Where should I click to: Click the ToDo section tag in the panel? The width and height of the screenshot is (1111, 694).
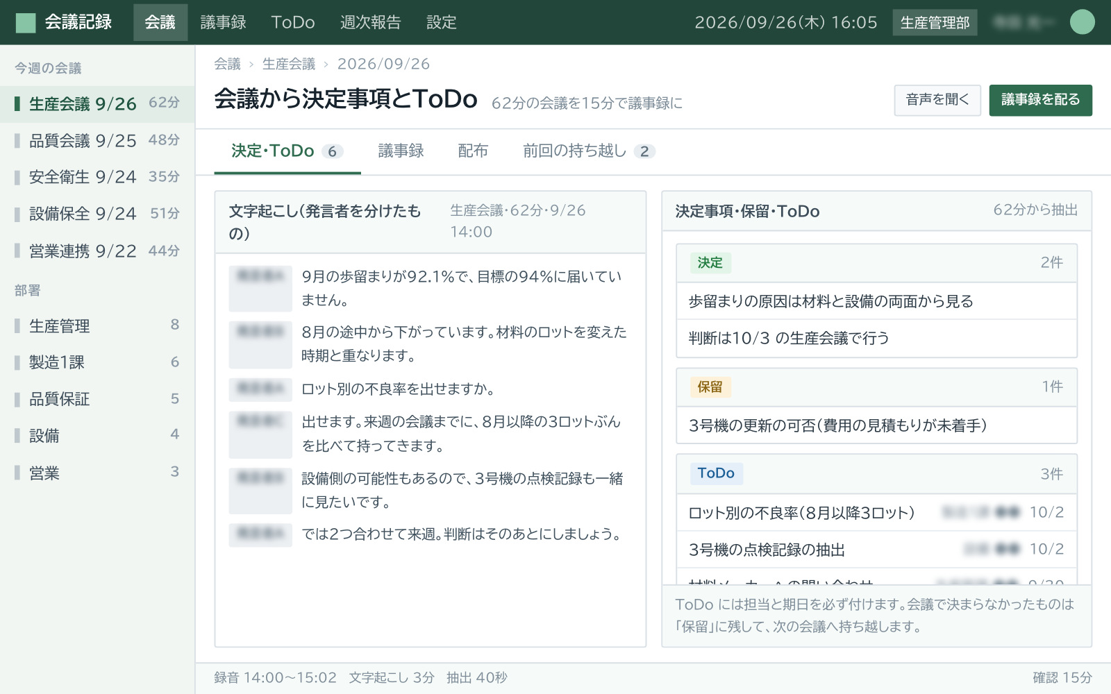point(716,473)
